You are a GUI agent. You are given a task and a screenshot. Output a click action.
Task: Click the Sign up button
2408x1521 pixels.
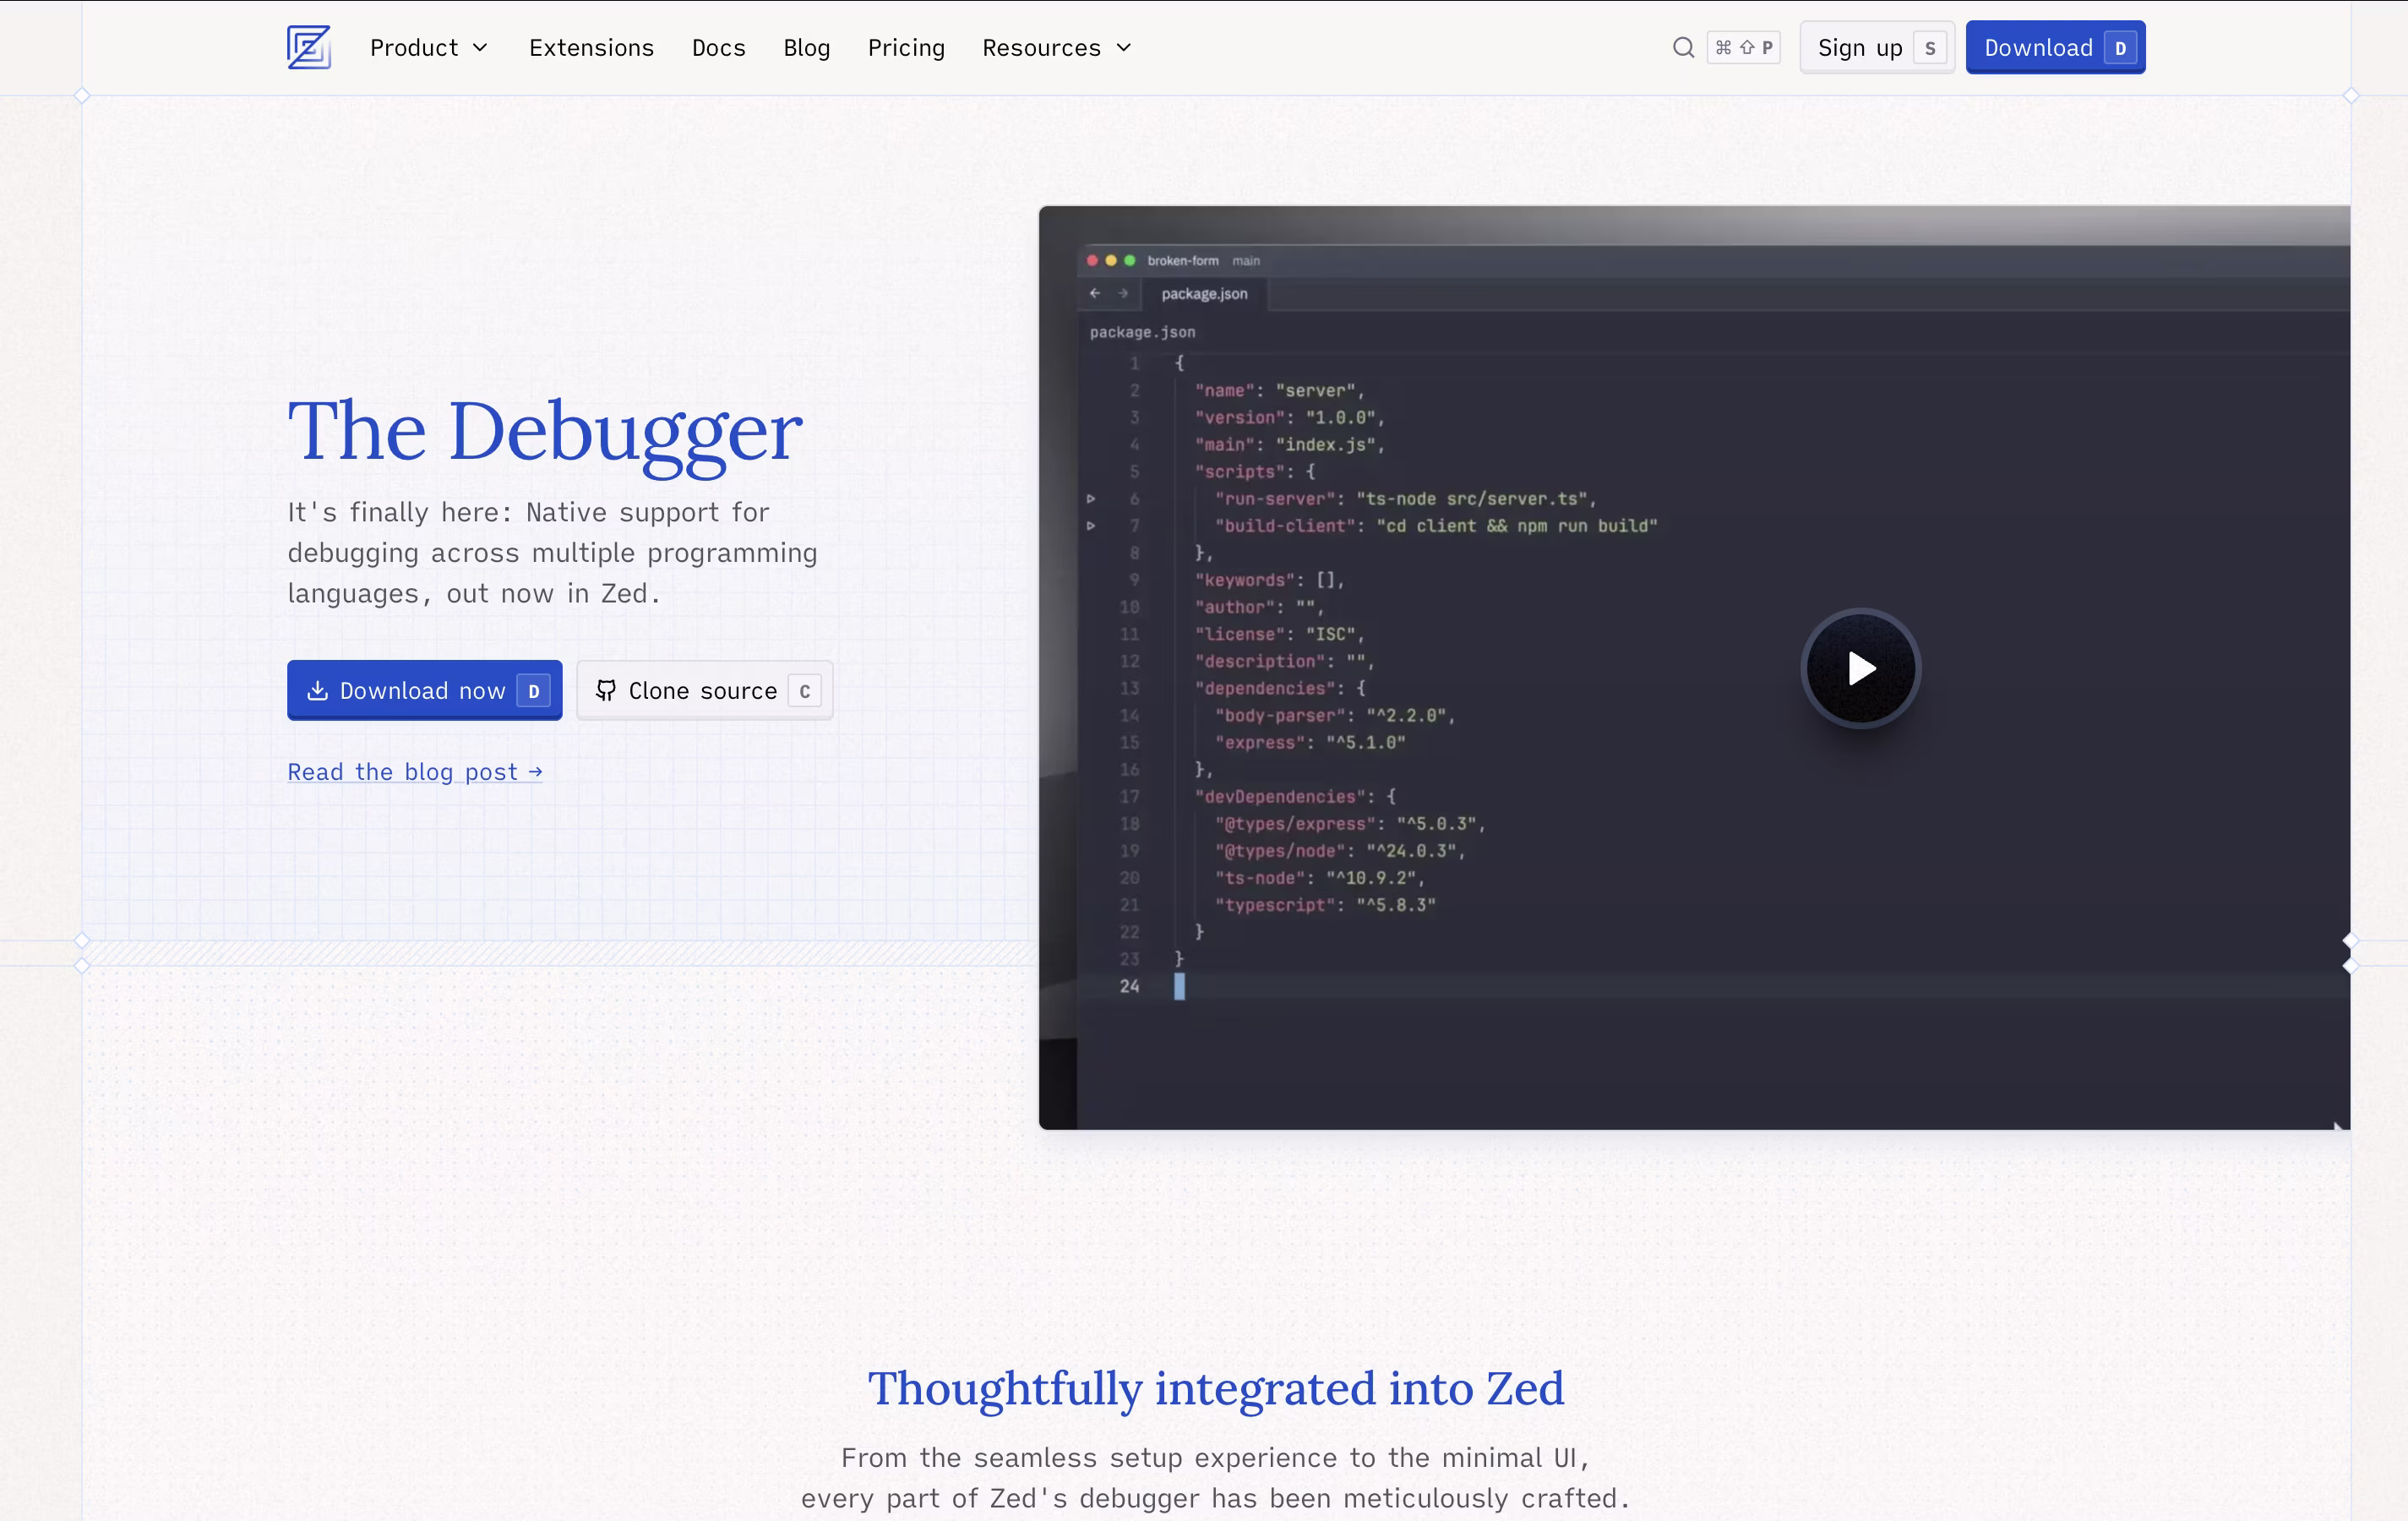(1877, 47)
